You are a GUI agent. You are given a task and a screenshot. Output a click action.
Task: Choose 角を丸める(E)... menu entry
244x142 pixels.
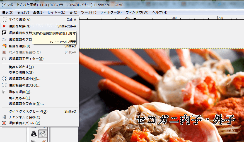[x=39, y=98]
